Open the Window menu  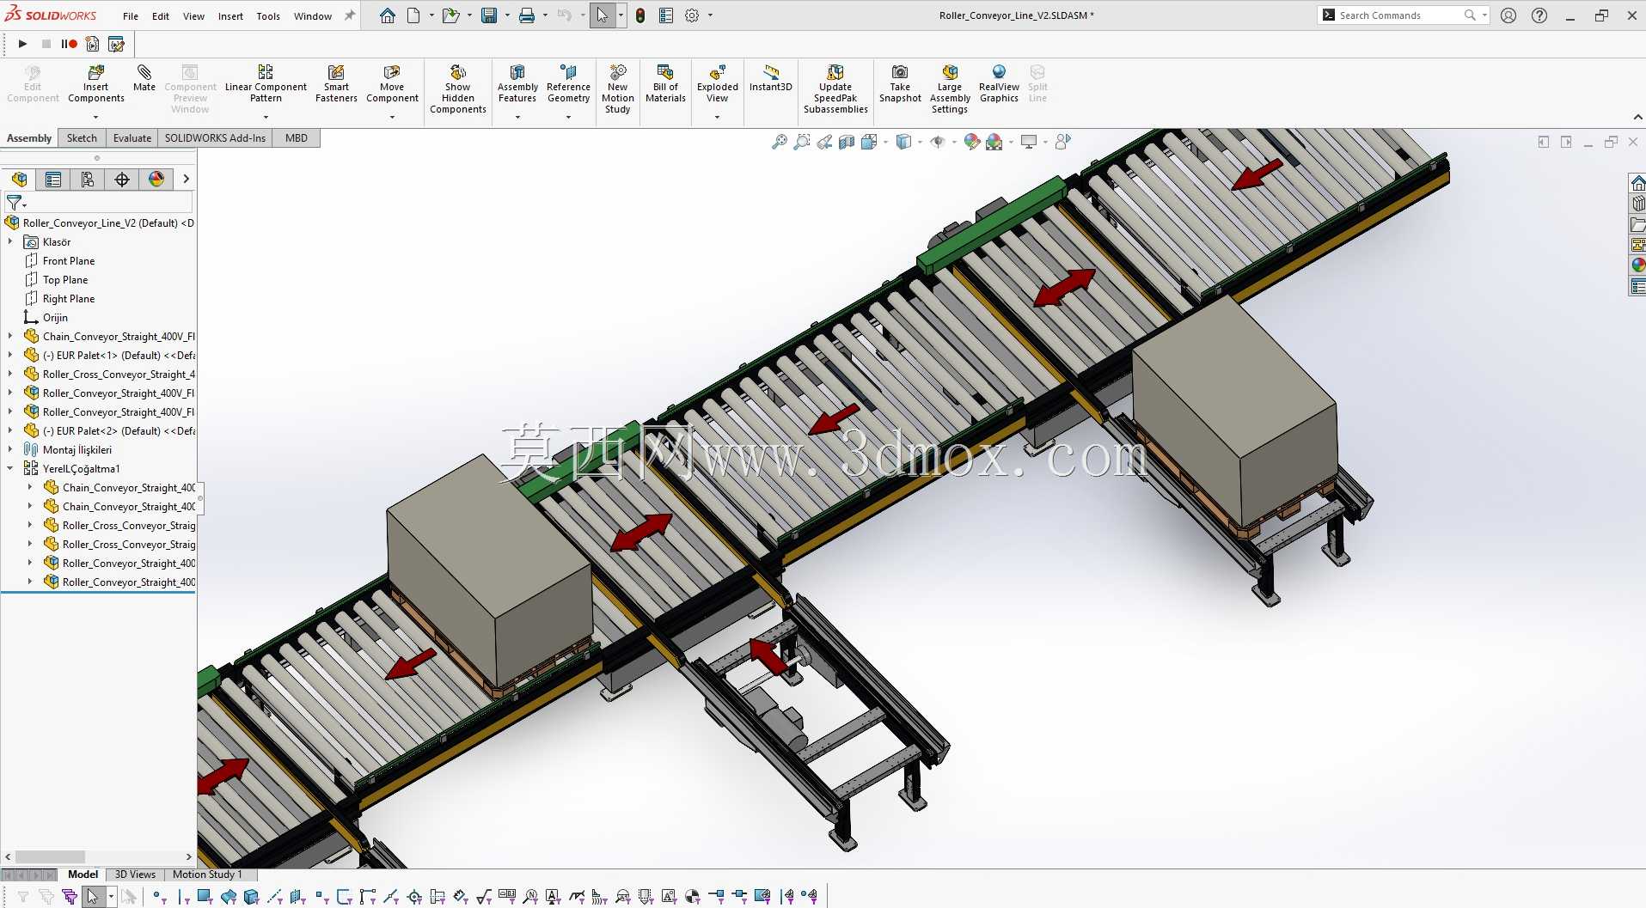click(313, 16)
